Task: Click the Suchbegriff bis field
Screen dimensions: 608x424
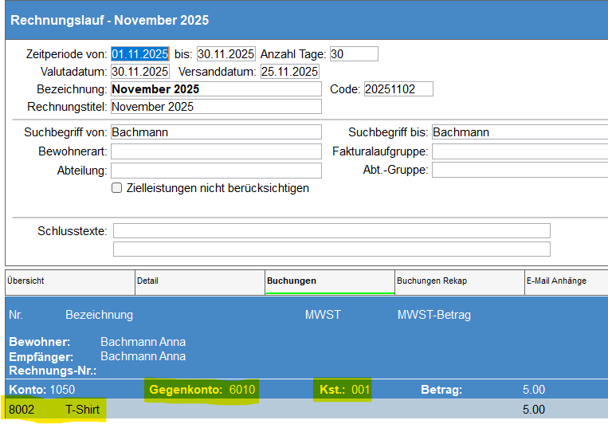Action: 518,132
